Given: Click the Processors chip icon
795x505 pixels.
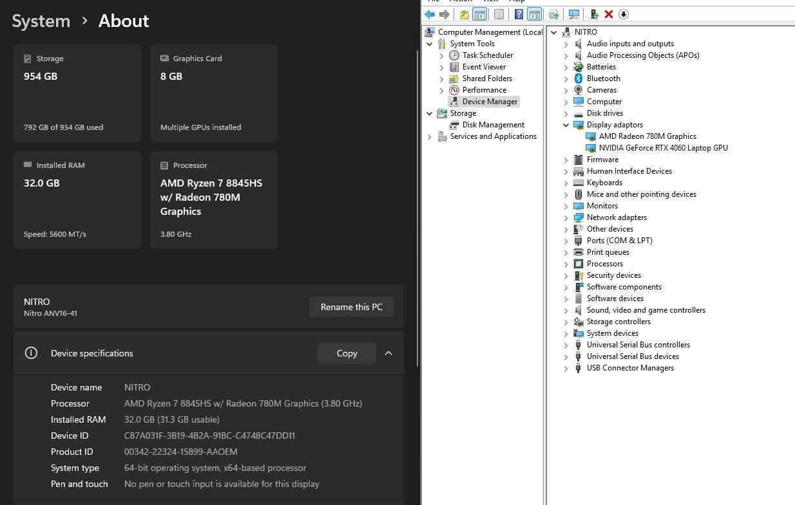Looking at the screenshot, I should (x=579, y=264).
